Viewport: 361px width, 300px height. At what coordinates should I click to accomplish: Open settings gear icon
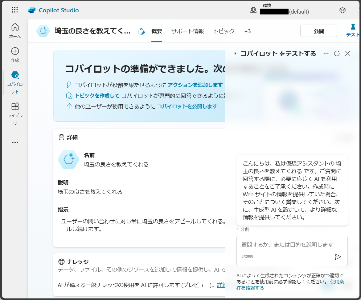click(343, 10)
